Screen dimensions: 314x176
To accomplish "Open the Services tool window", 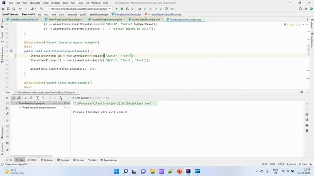I will (x=78, y=160).
